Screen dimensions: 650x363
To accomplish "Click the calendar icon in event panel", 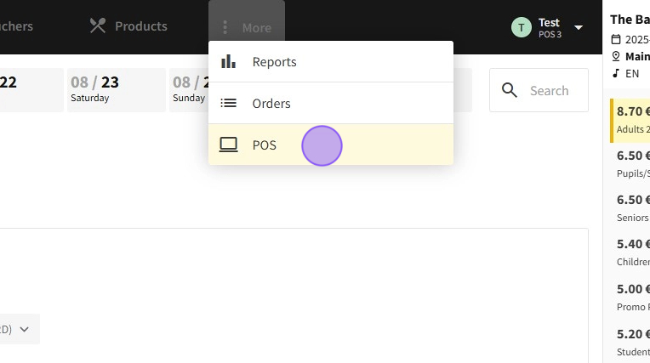I will [615, 40].
